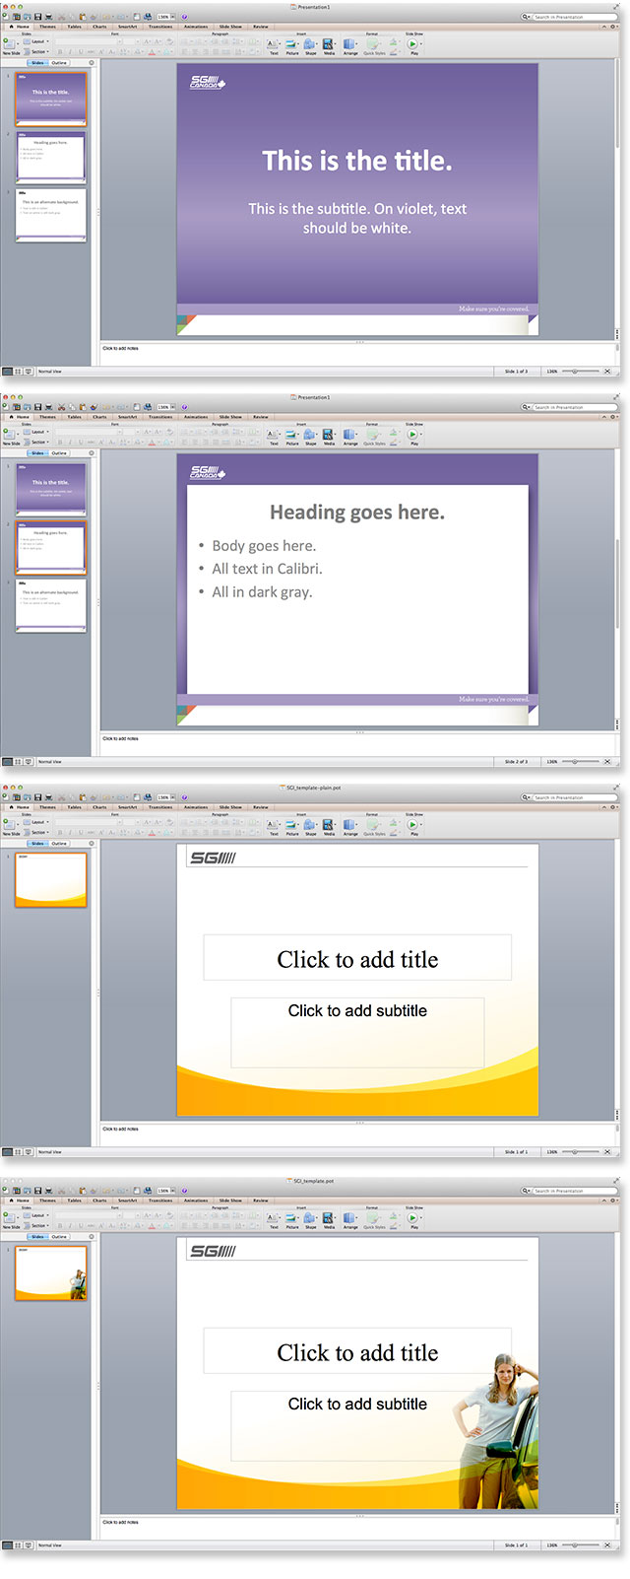Switch to SmartArt tab in the SGI_template.pot window
This screenshot has width=630, height=1579.
(127, 1201)
